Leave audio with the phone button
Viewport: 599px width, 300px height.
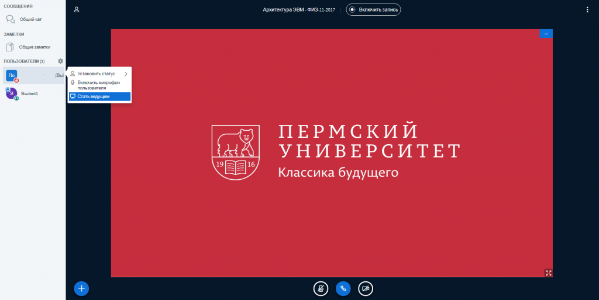click(343, 288)
